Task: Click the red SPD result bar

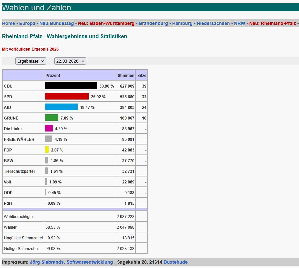Action: pos(67,96)
